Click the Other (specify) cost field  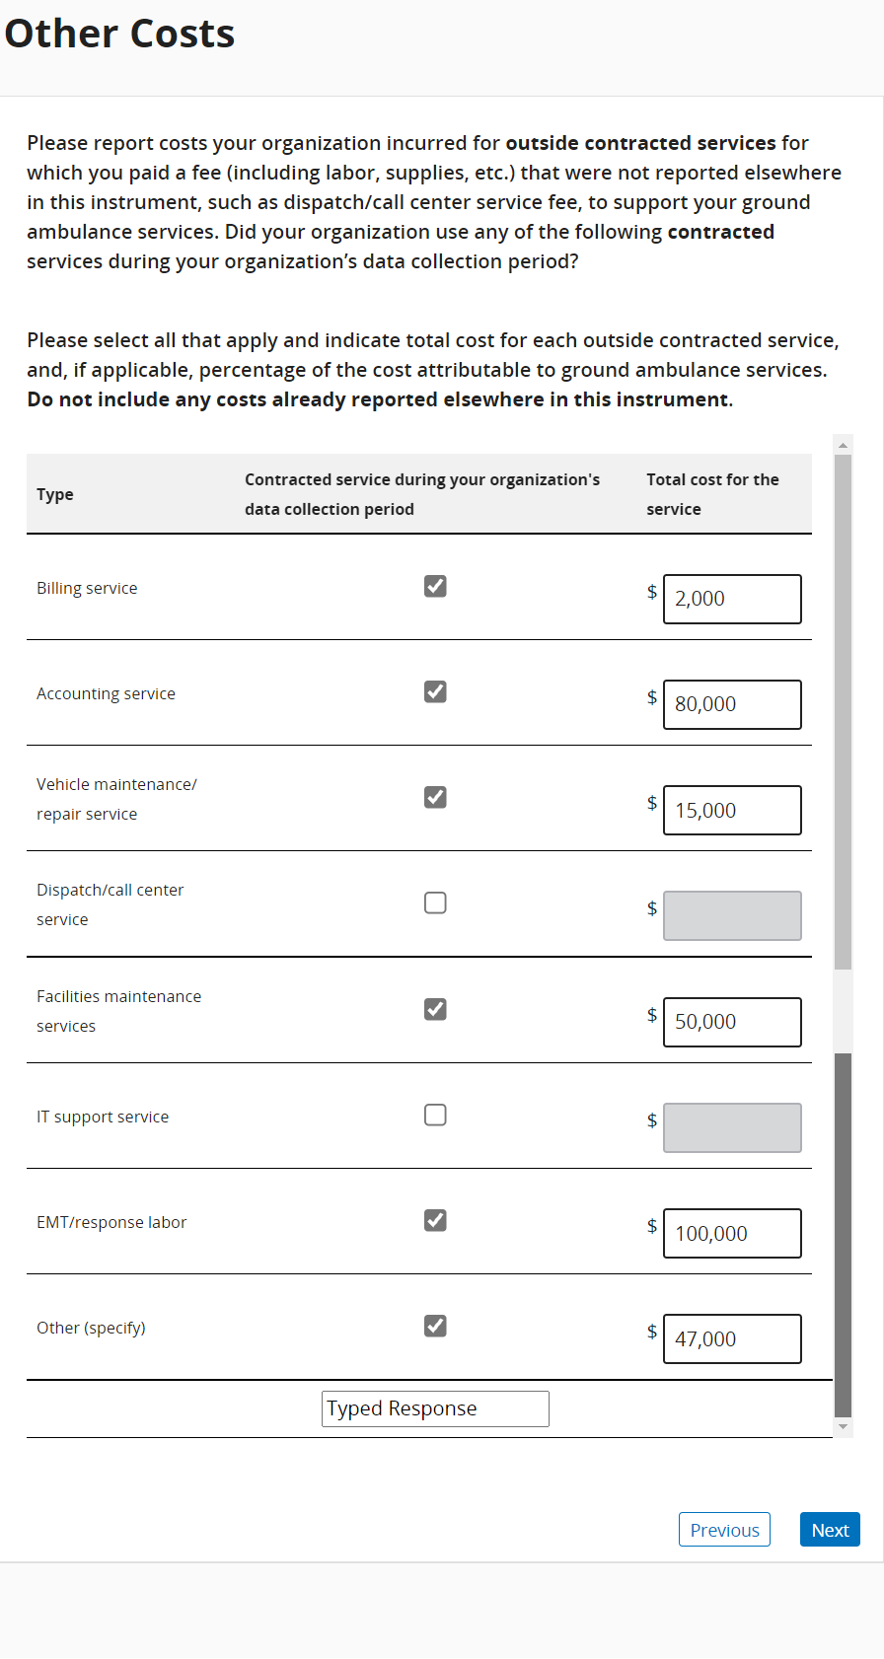[732, 1339]
